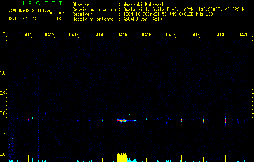Click the 0412 time marker

click(50, 35)
